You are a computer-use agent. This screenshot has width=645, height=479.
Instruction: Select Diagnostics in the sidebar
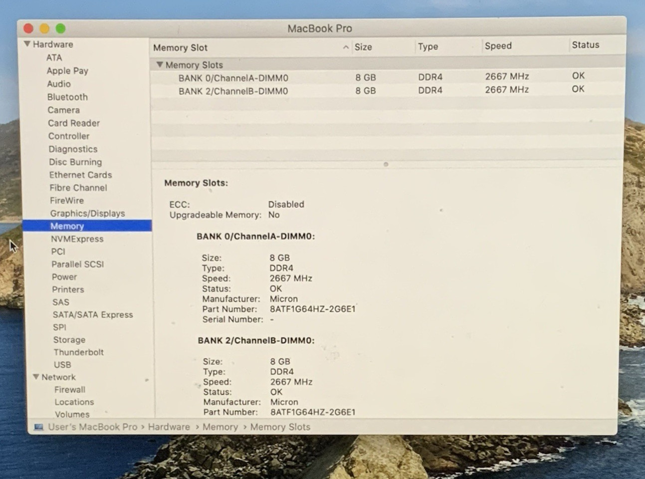click(73, 149)
